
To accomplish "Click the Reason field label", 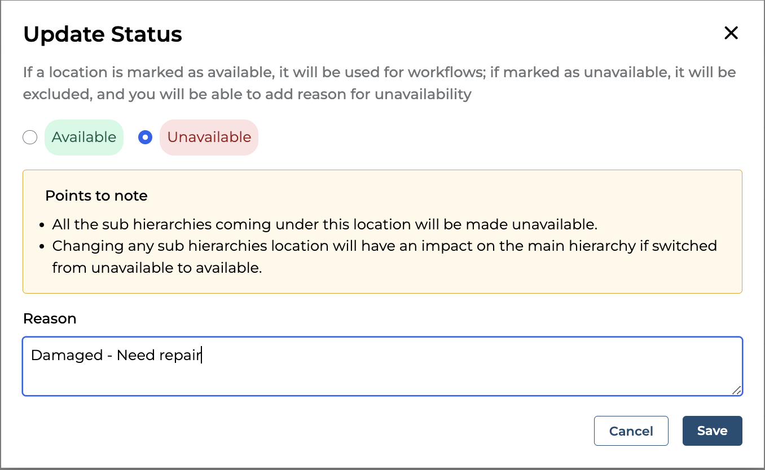I will click(50, 319).
